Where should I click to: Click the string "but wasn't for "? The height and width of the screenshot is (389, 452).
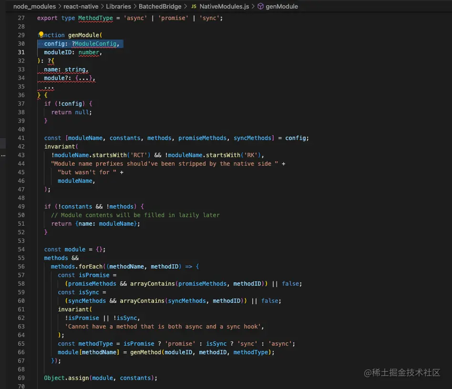click(87, 172)
